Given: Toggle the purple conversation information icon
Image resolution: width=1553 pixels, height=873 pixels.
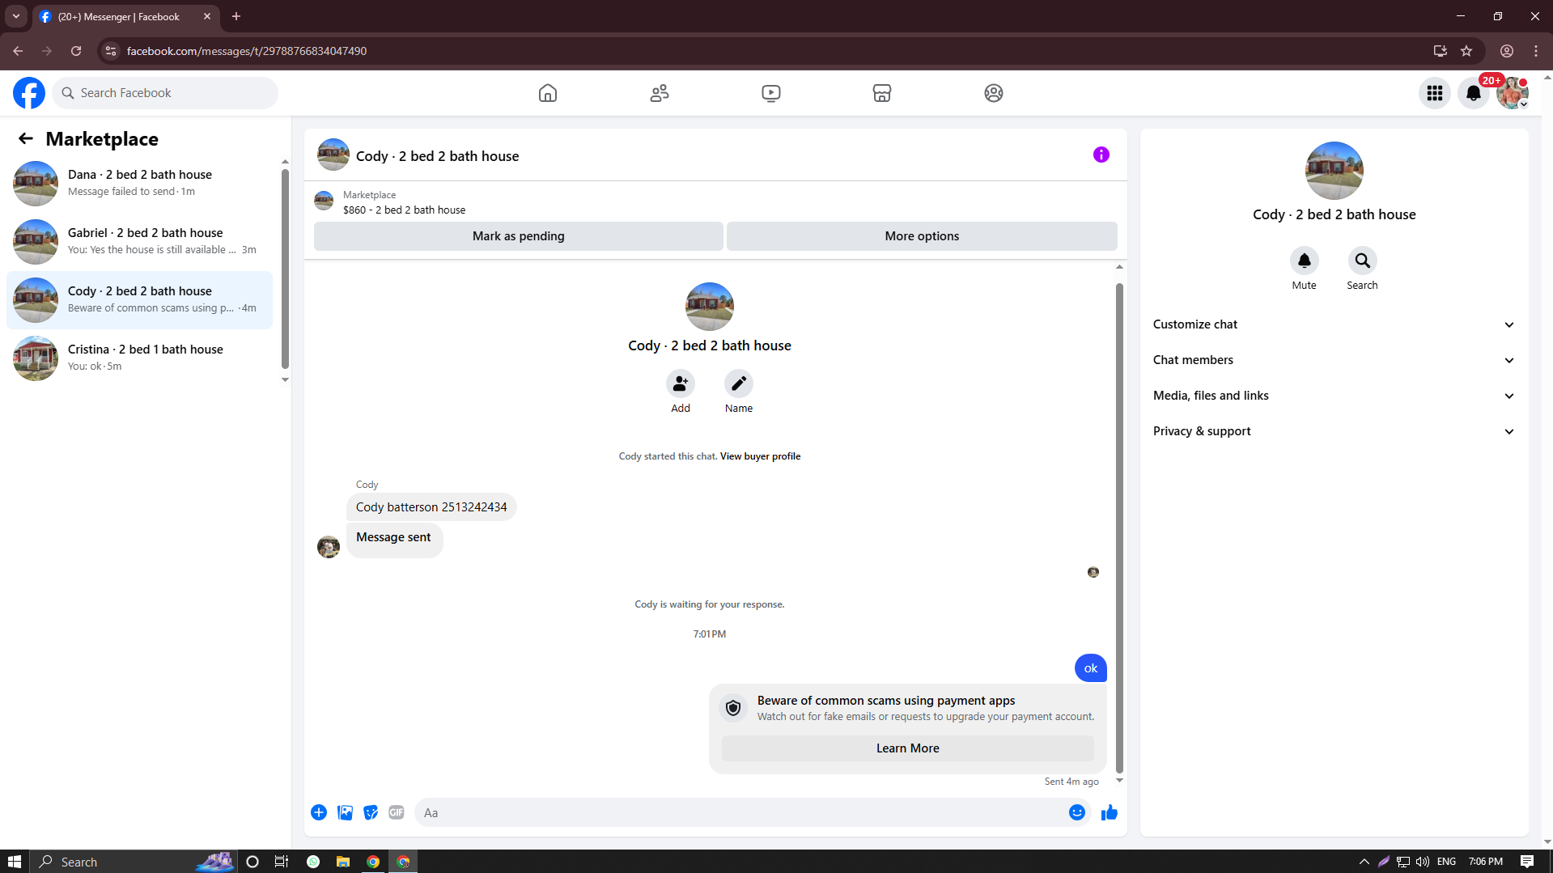Looking at the screenshot, I should point(1101,155).
